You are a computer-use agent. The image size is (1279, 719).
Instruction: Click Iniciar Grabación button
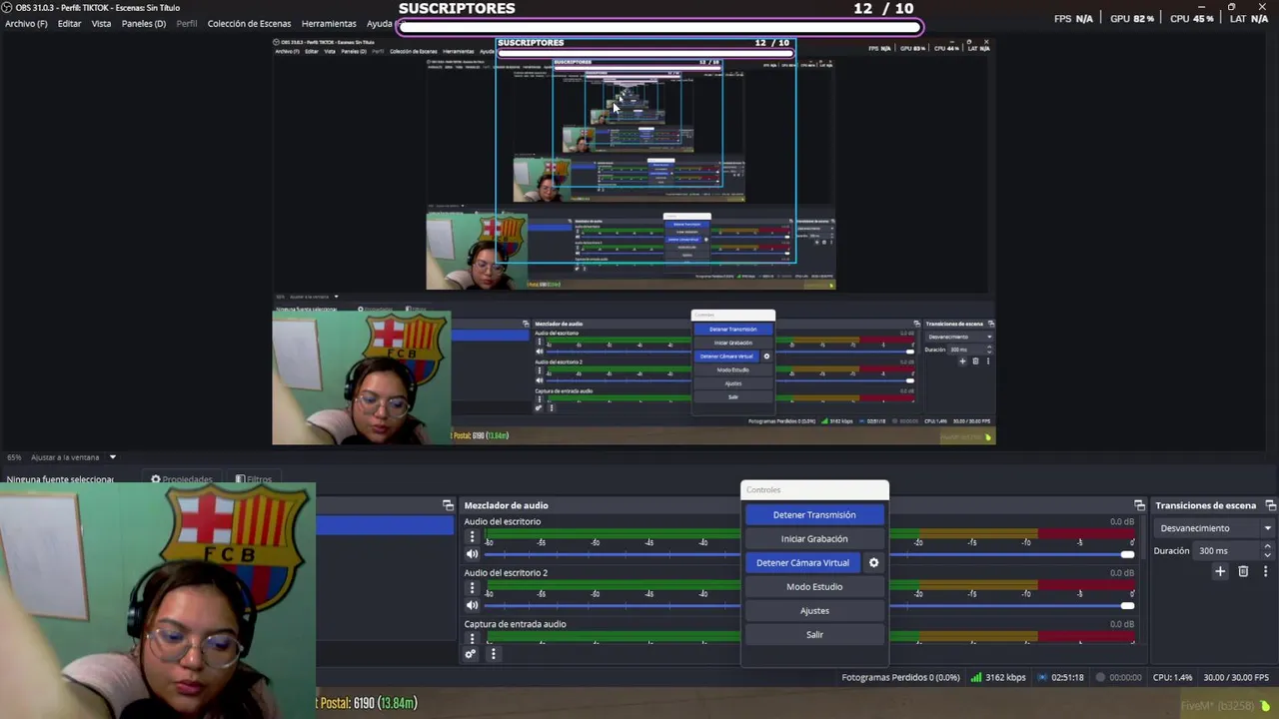(814, 538)
